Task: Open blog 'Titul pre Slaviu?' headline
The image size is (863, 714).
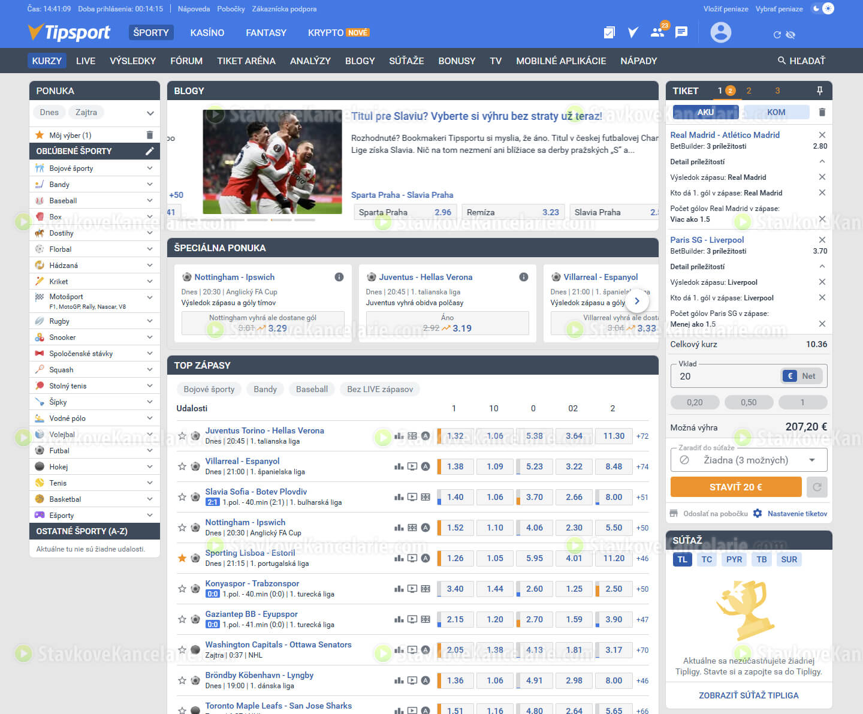Action: (x=476, y=116)
